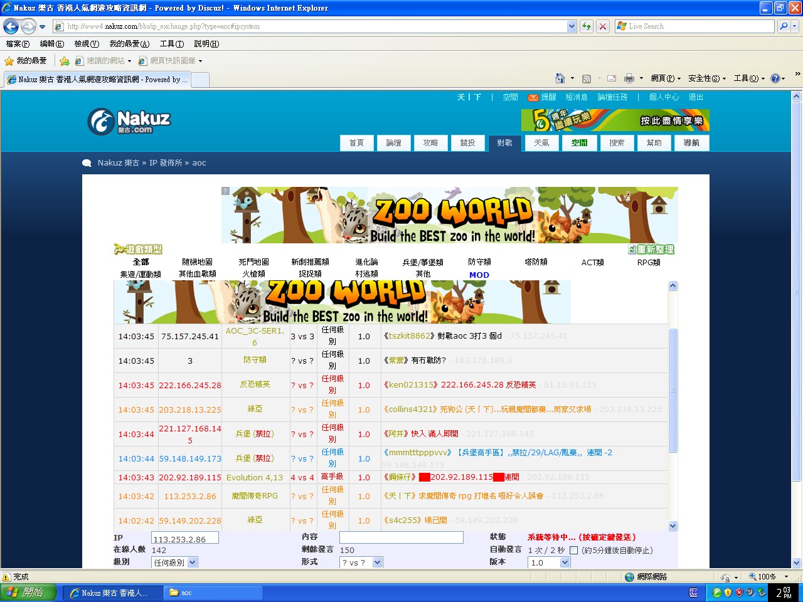The width and height of the screenshot is (803, 602).
Task: Open the 建議的網站 favorites bar item
Action: click(x=103, y=61)
